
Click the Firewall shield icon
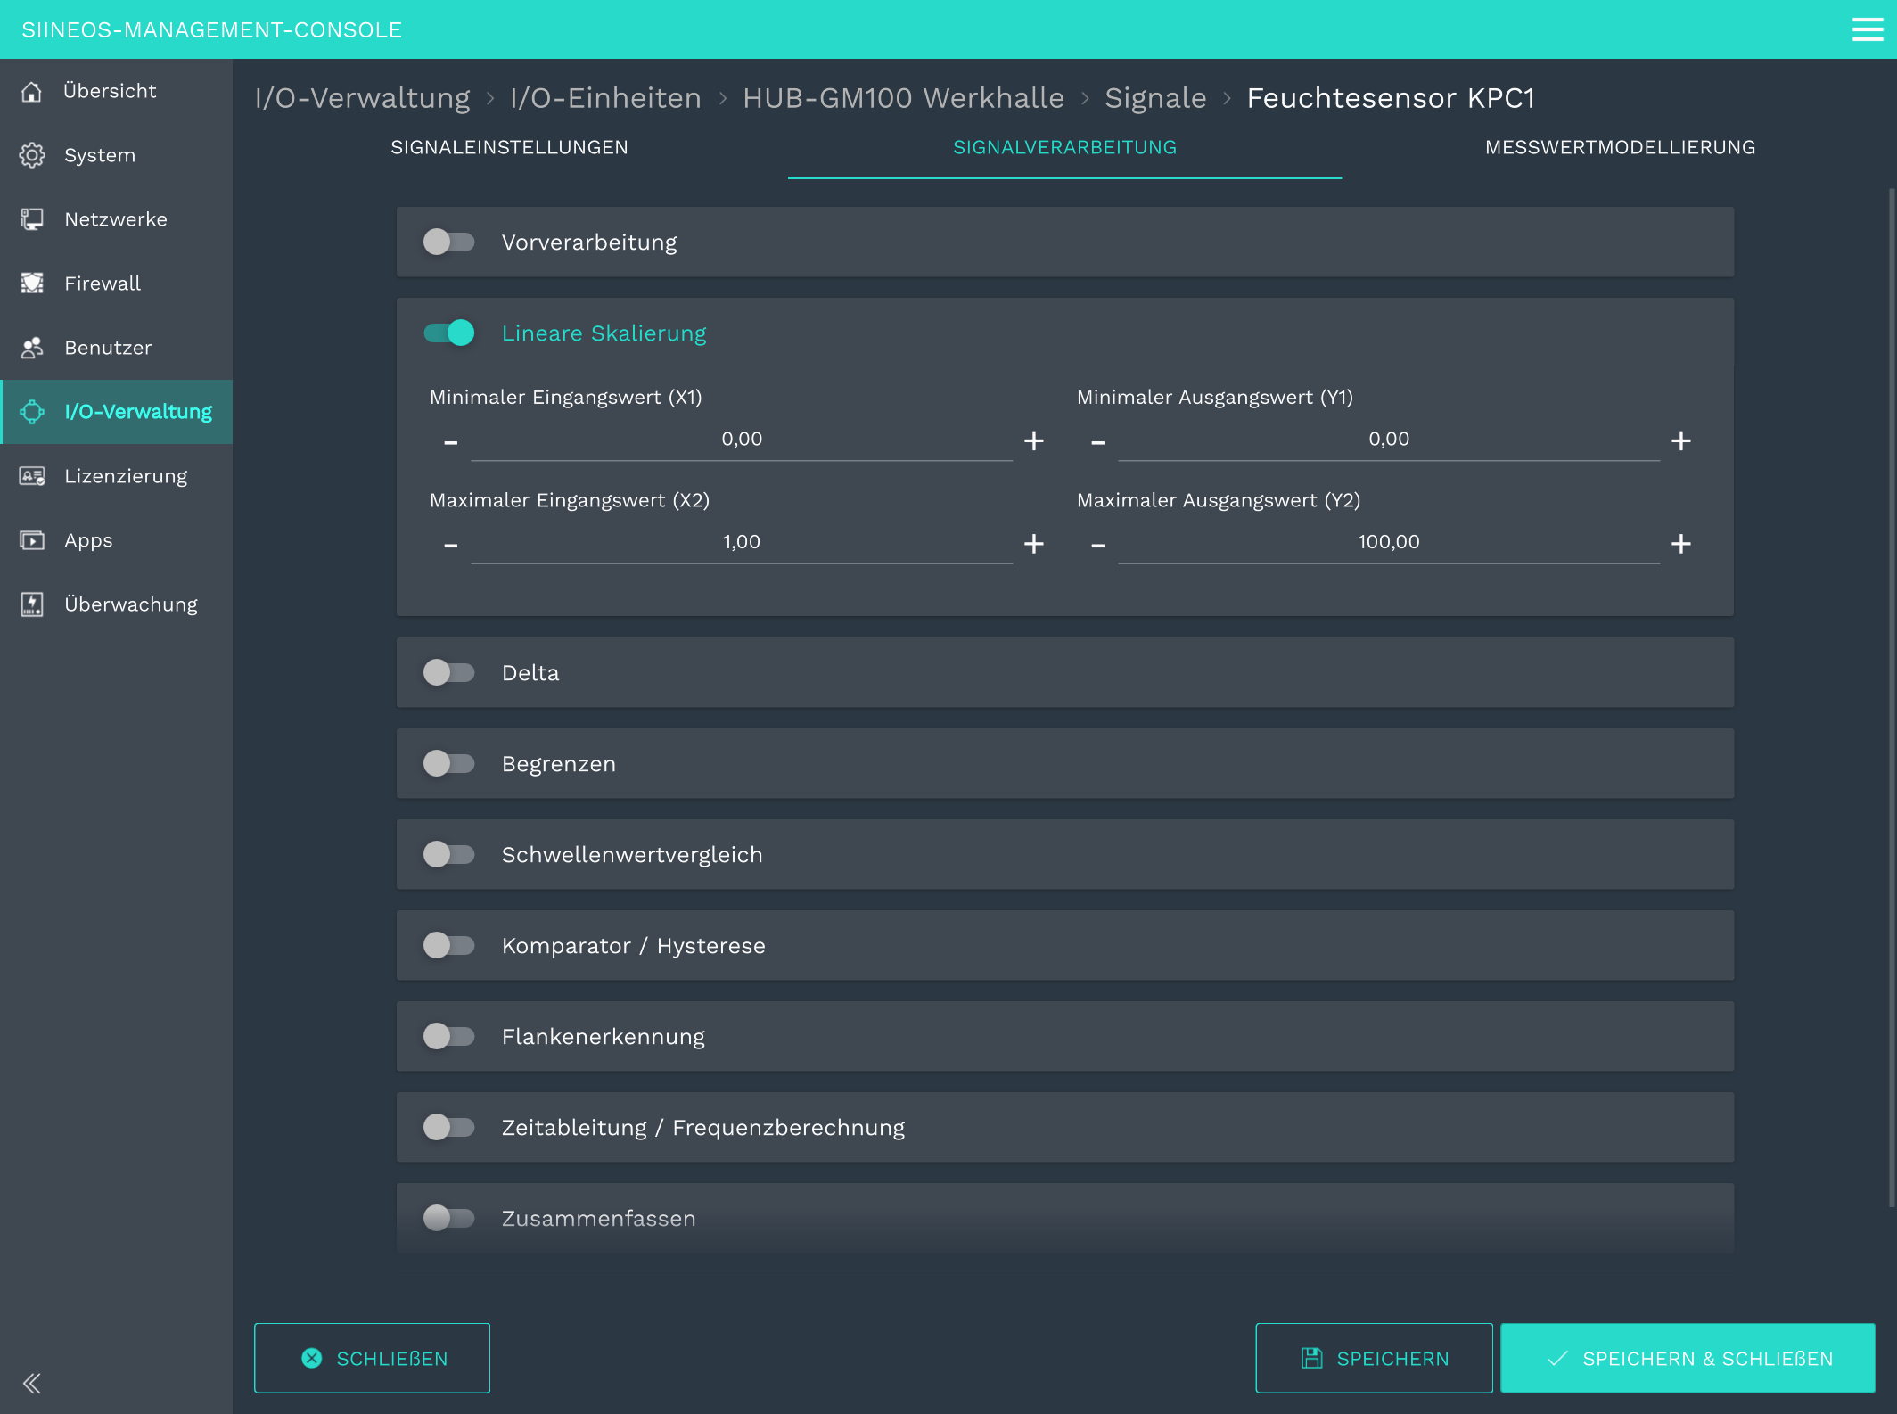[x=32, y=284]
